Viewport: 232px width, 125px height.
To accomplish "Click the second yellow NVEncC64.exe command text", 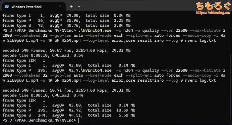I will [x=96, y=70].
